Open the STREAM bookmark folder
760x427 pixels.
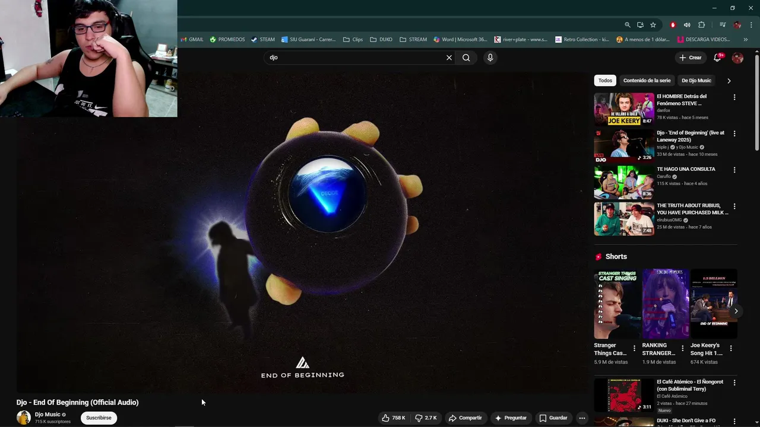(x=413, y=40)
